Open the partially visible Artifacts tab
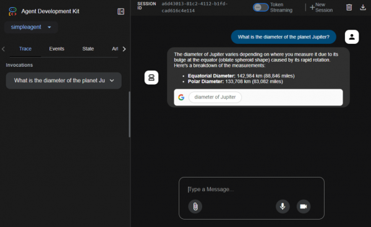Viewport: 371px width, 227px height. 115,49
